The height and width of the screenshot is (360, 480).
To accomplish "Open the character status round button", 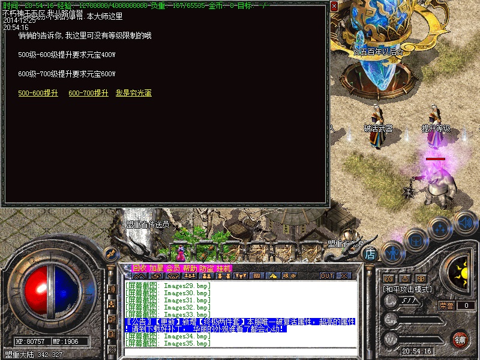I will click(392, 253).
